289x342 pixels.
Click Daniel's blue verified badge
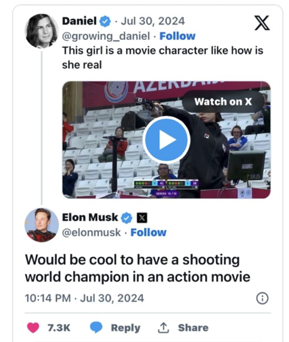point(105,21)
